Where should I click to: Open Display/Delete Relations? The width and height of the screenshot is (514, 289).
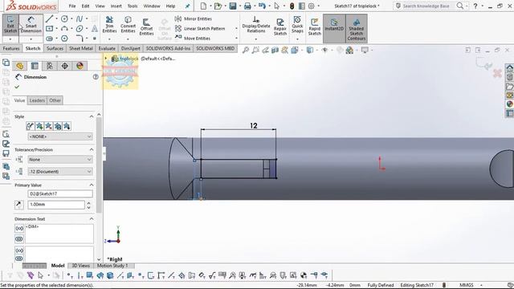[256, 25]
